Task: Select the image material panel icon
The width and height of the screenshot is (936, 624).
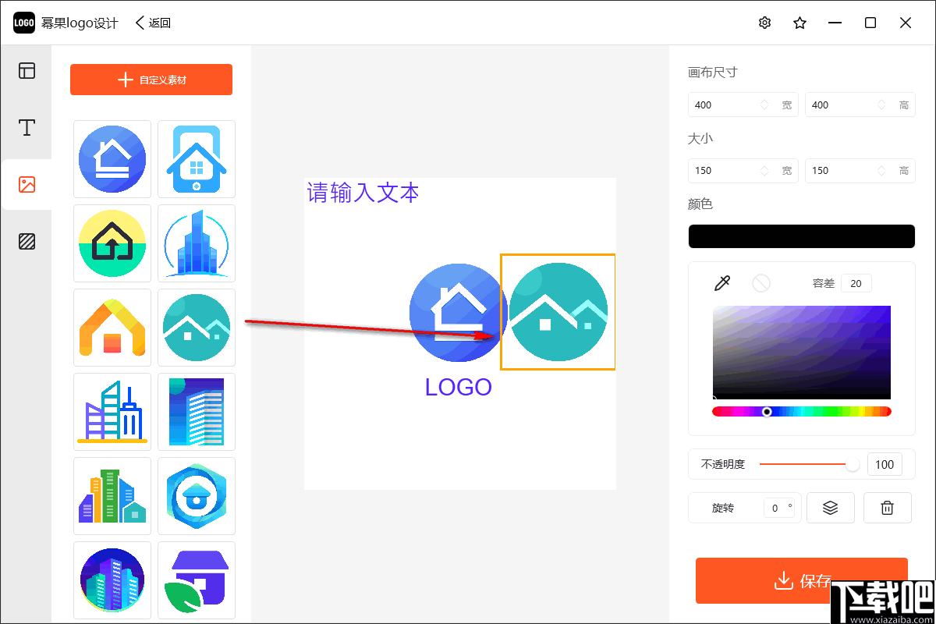Action: tap(27, 184)
